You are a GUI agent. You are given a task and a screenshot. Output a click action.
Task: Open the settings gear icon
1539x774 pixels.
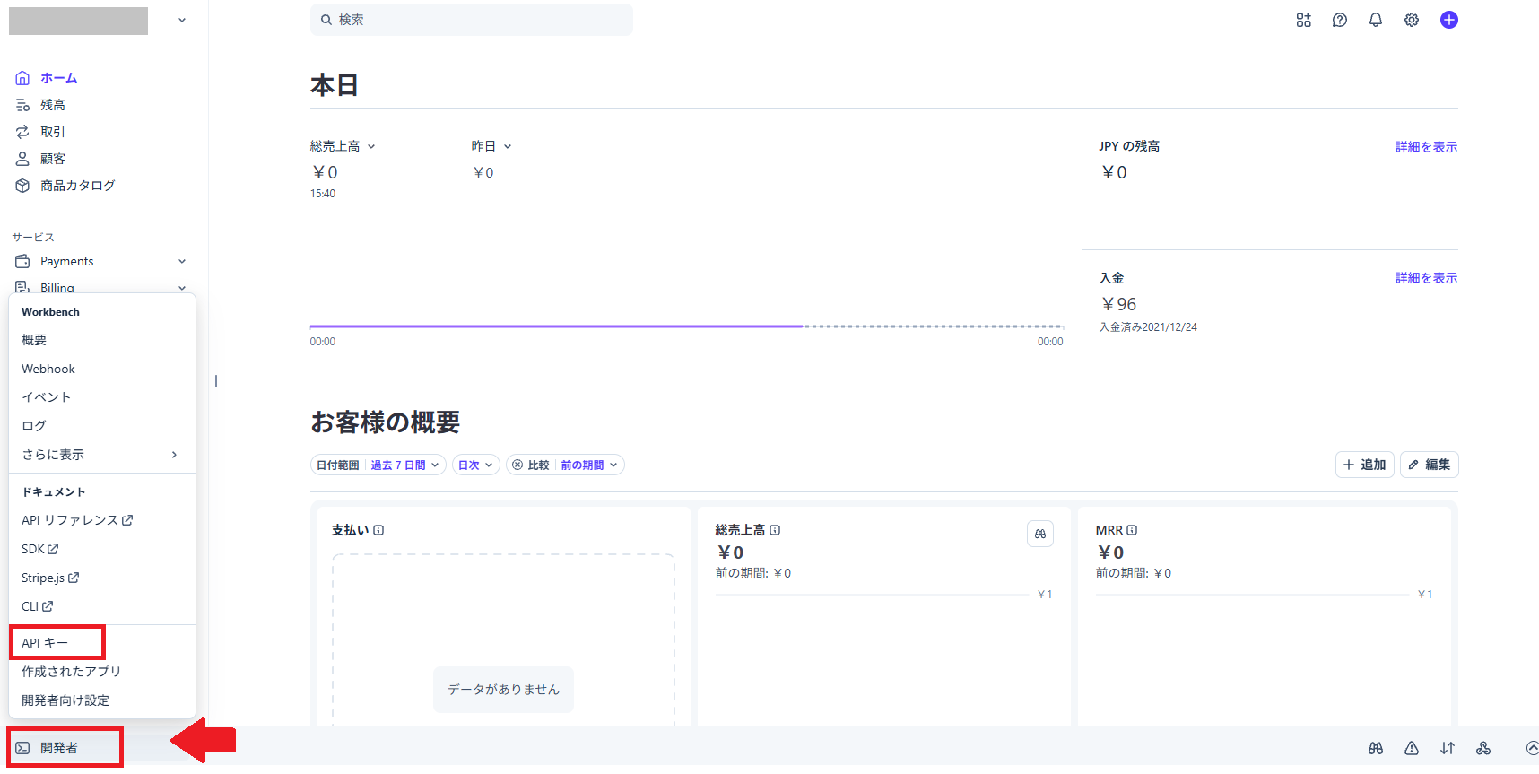click(x=1411, y=20)
